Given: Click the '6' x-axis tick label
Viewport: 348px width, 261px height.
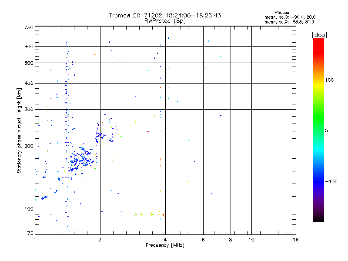Looking at the screenshot, I should pyautogui.click(x=203, y=240).
